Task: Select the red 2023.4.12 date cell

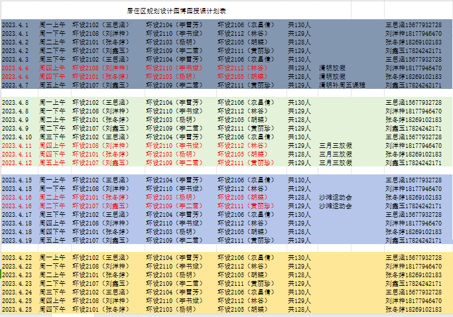Action: (17, 162)
